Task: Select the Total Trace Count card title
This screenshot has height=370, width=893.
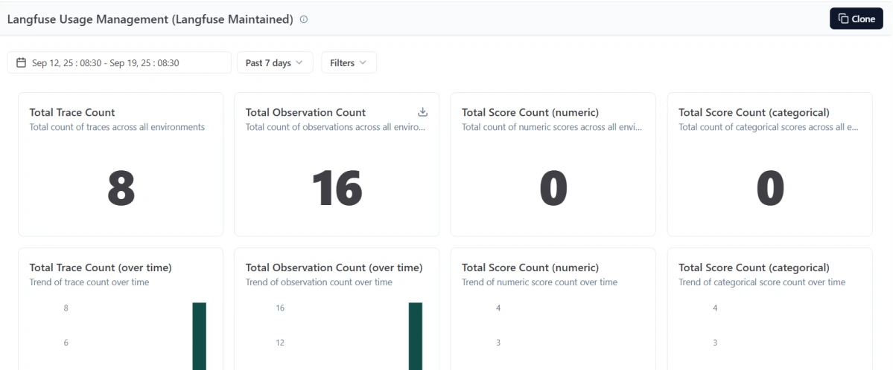Action: tap(72, 112)
